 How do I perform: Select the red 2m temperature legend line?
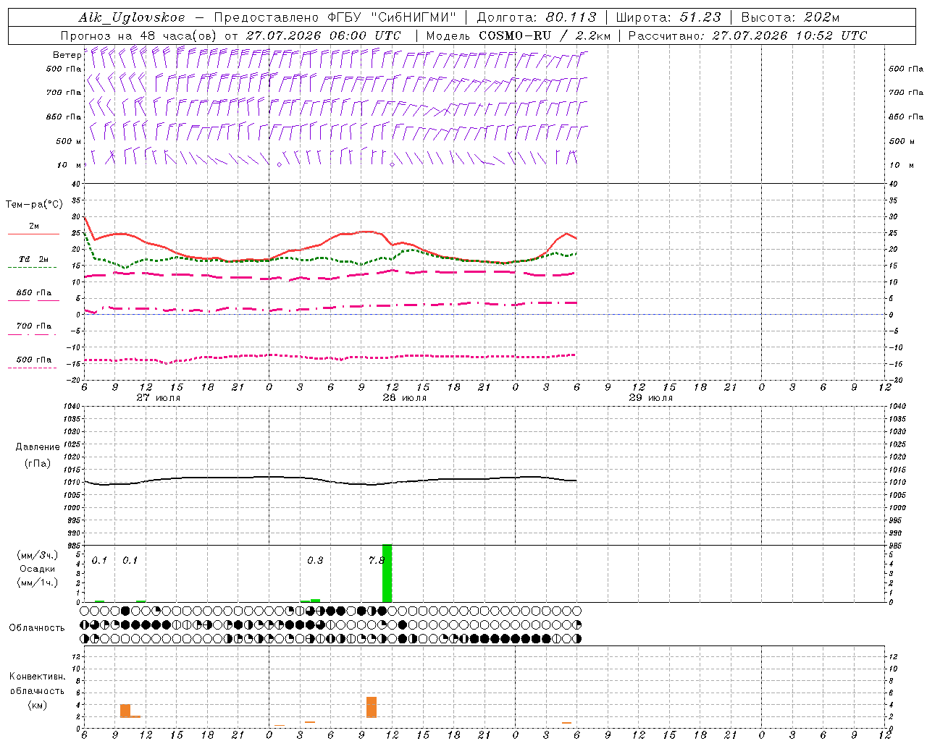click(x=33, y=234)
